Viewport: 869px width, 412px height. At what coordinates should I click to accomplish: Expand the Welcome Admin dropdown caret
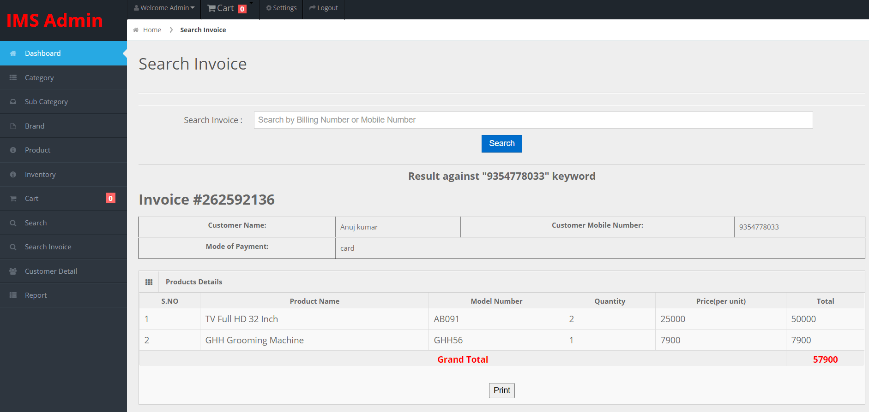[193, 8]
